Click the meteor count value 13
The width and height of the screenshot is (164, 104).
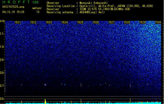pos(38,12)
